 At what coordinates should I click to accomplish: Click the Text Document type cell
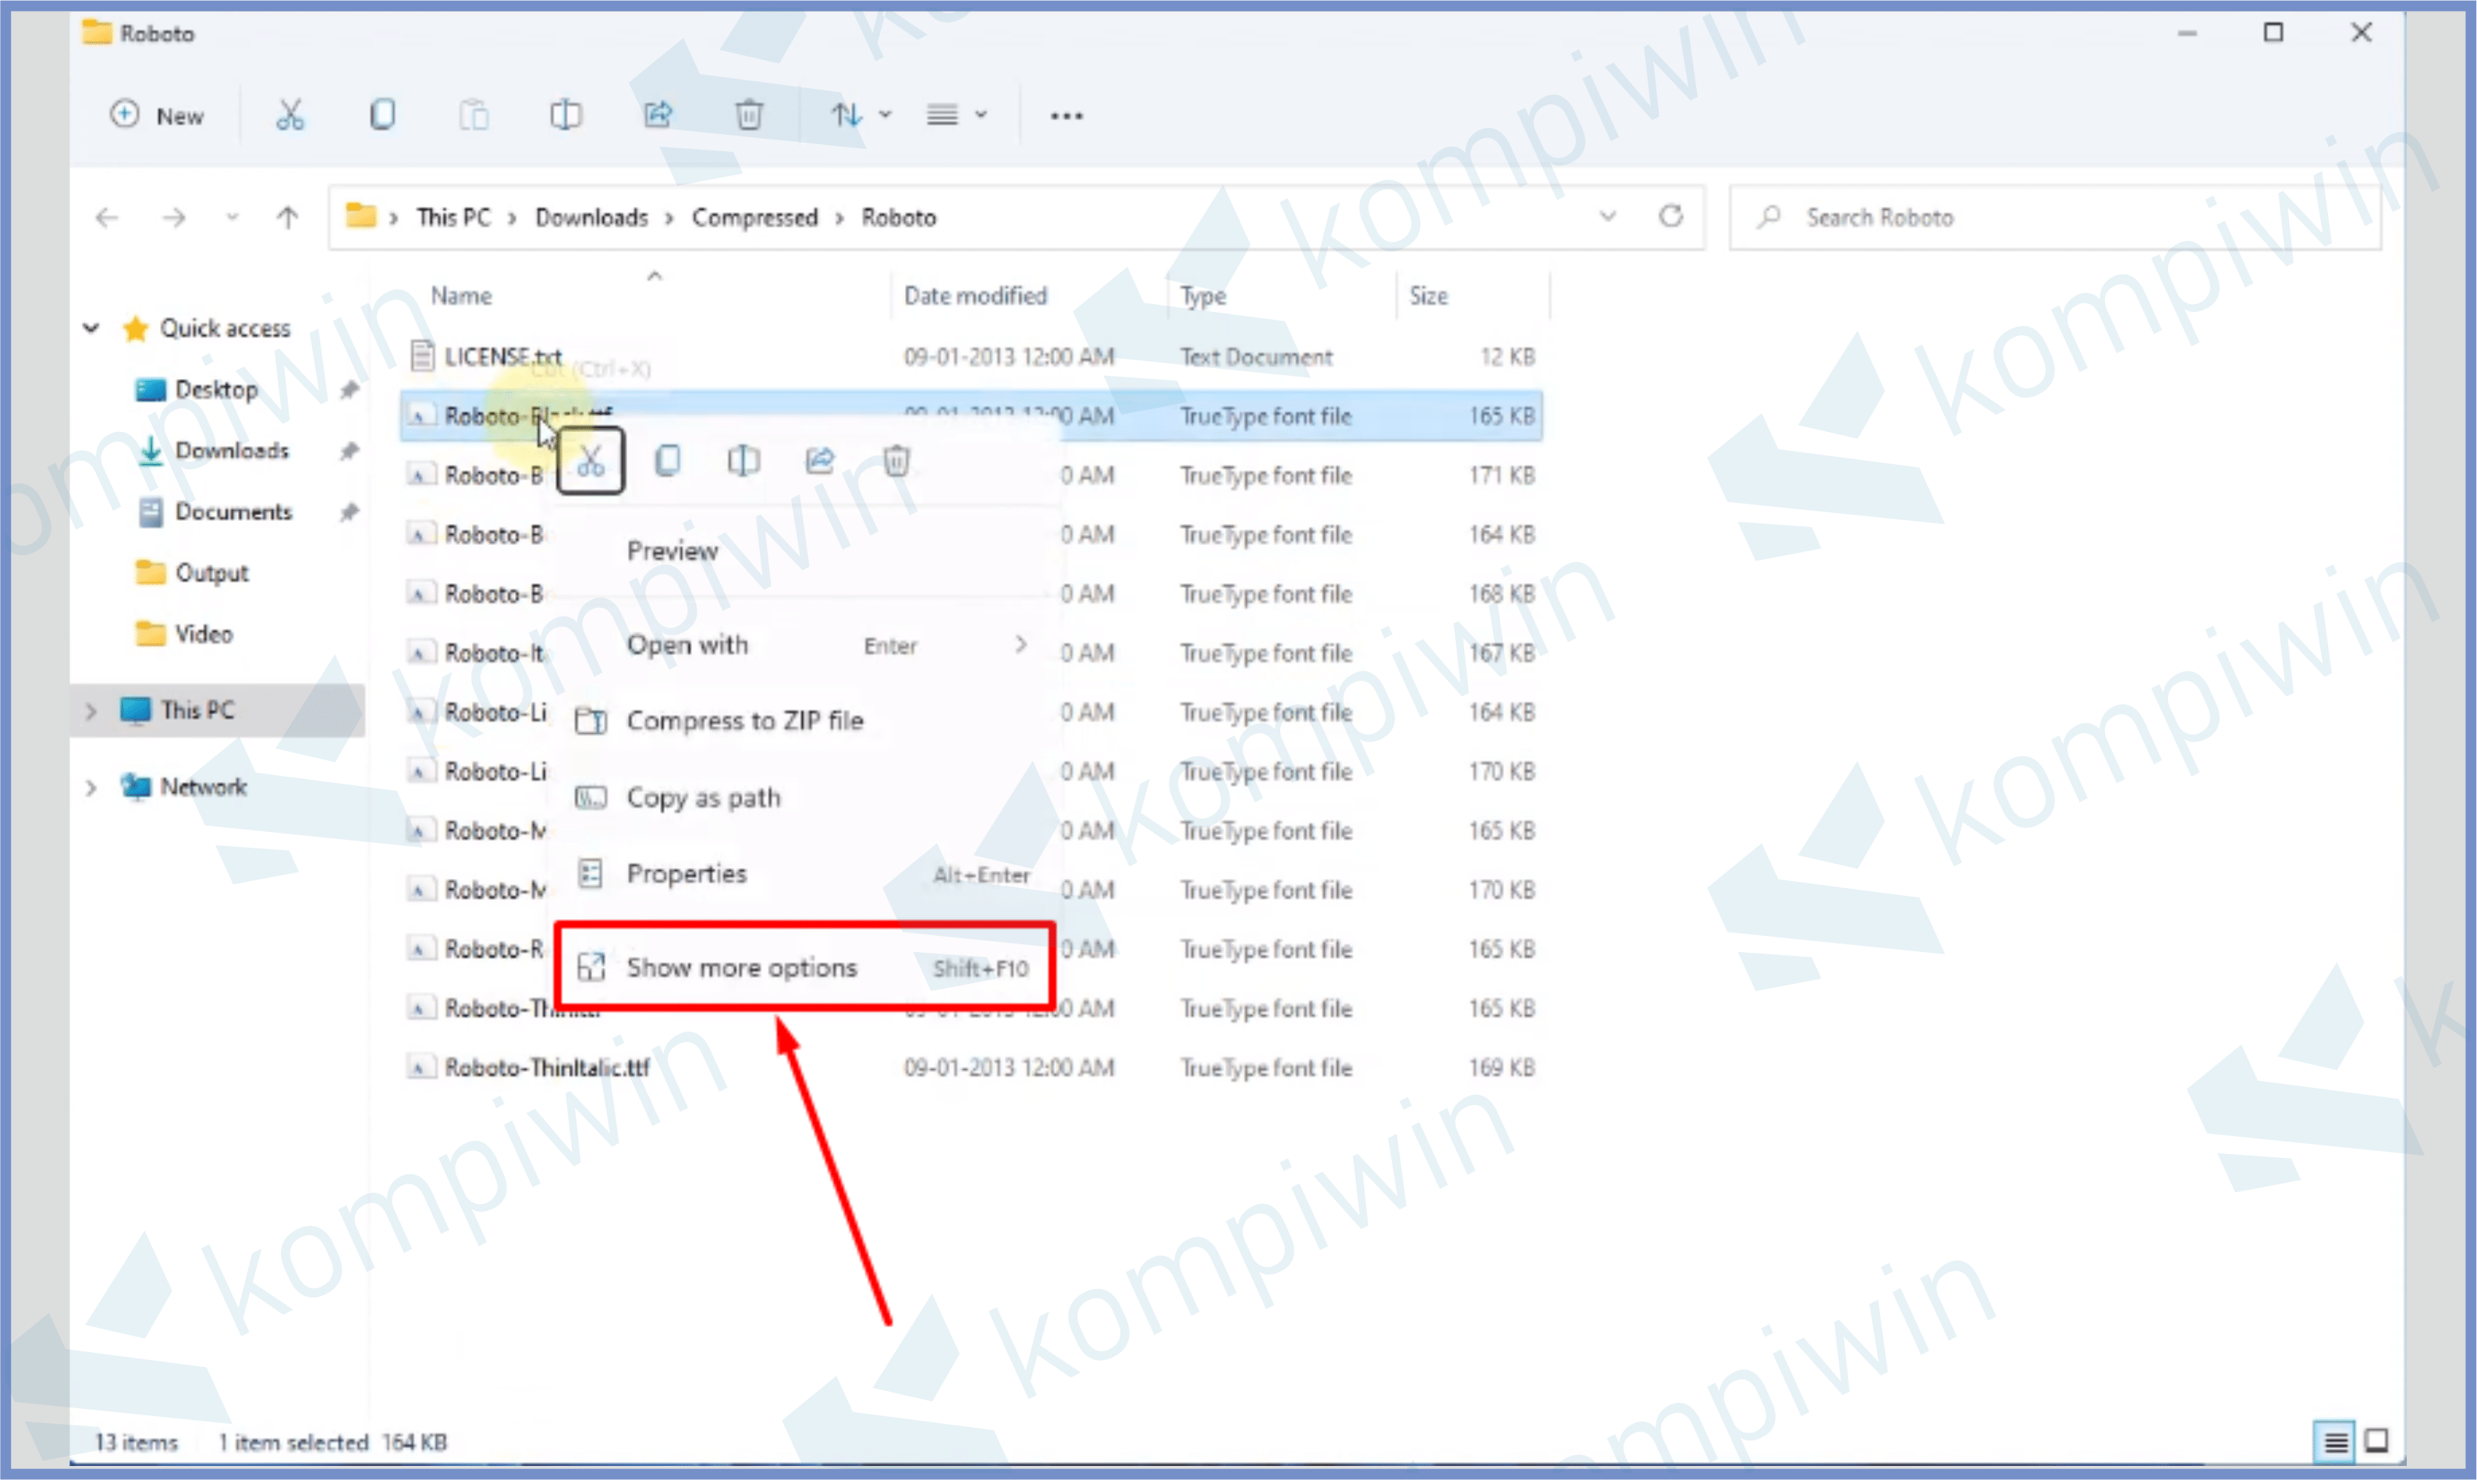point(1256,356)
